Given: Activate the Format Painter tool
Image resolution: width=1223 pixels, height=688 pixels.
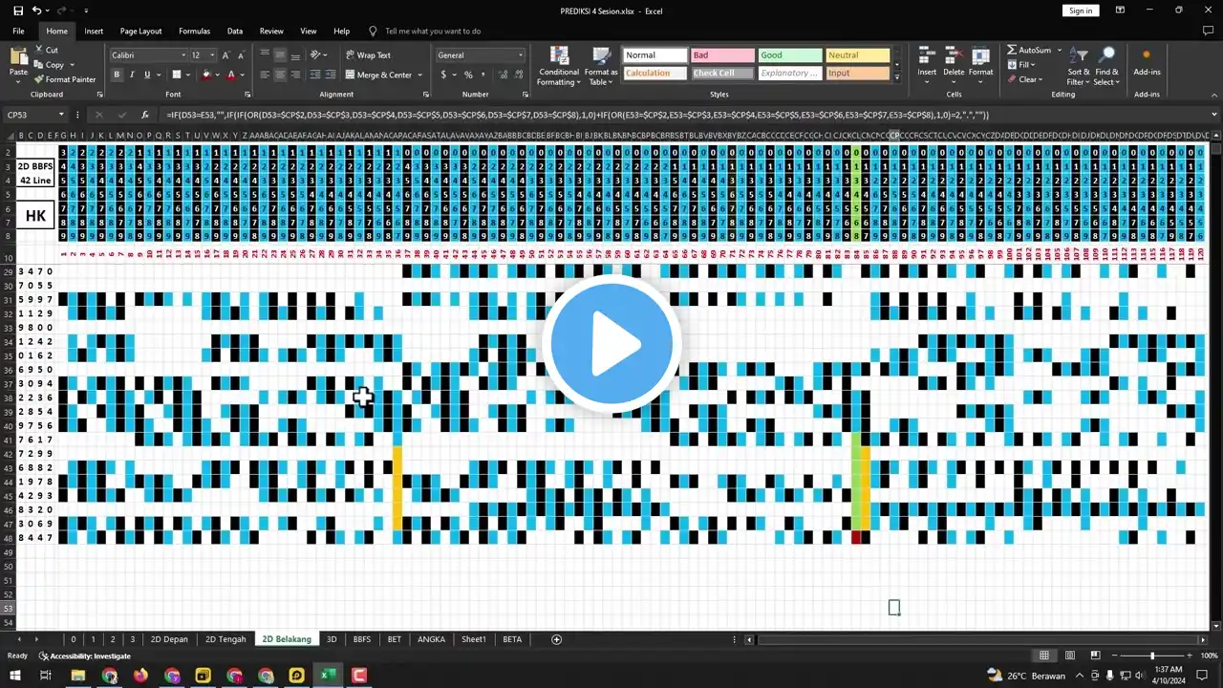Looking at the screenshot, I should (x=65, y=79).
